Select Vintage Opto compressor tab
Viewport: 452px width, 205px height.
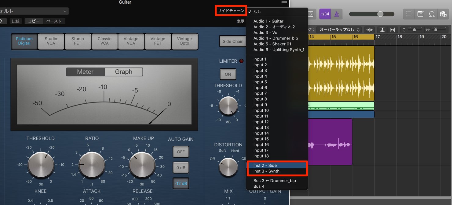click(184, 41)
